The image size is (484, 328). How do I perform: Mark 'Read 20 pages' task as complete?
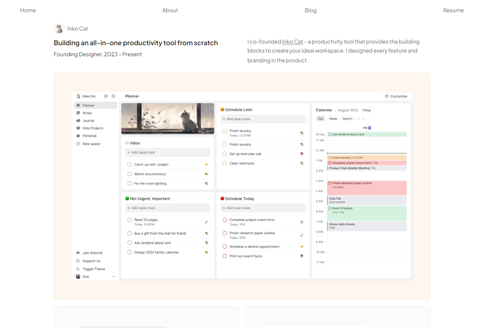pyautogui.click(x=130, y=220)
